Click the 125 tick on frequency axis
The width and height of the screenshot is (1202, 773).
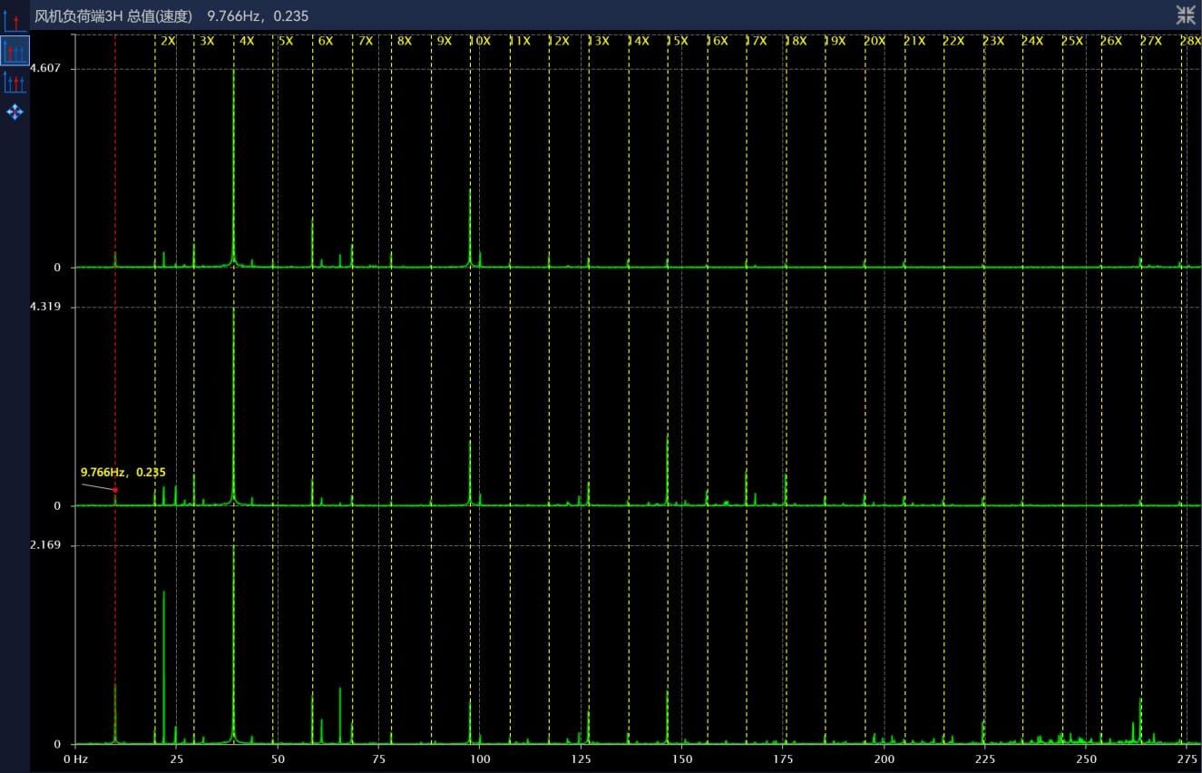point(581,758)
